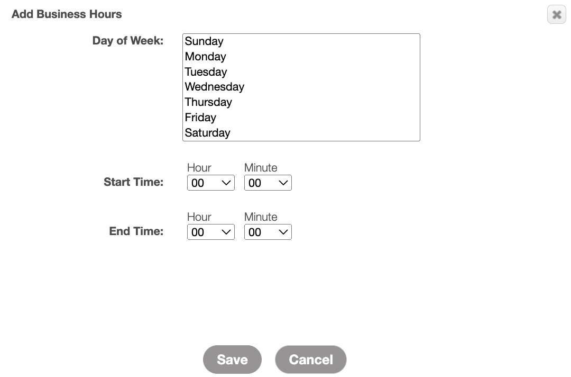Save the business hours
The height and width of the screenshot is (377, 571).
[232, 360]
